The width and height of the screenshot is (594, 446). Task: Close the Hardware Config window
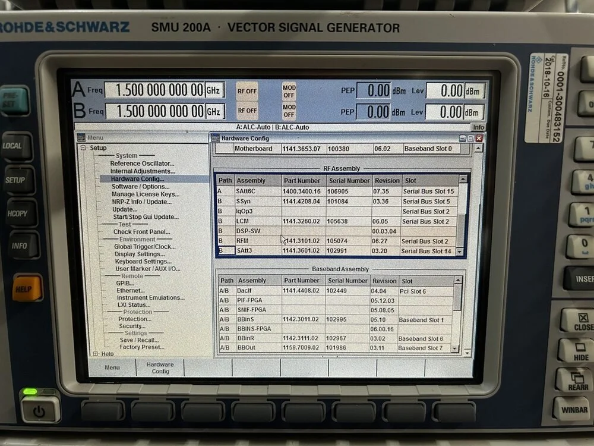479,139
